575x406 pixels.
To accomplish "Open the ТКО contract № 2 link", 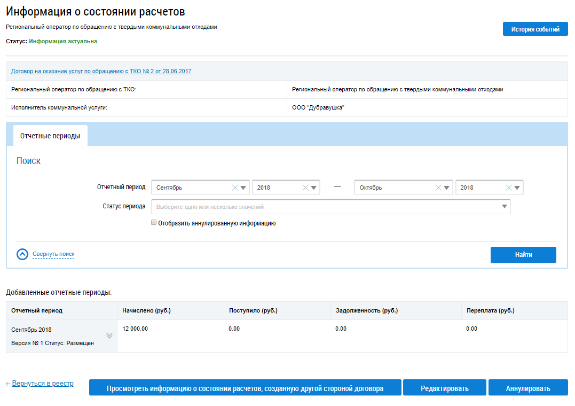I will click(101, 71).
